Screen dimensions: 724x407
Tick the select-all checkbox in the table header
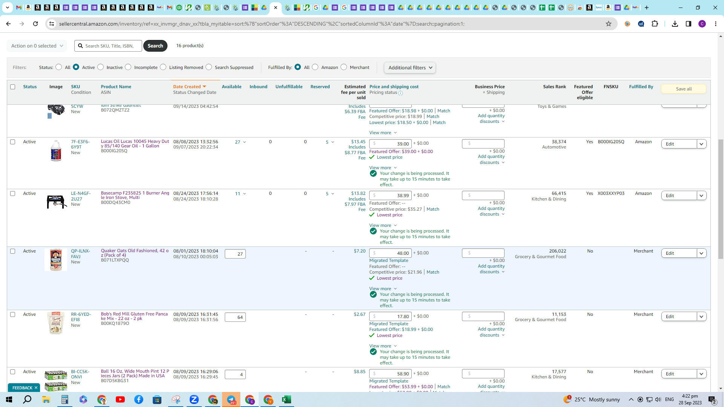[13, 87]
